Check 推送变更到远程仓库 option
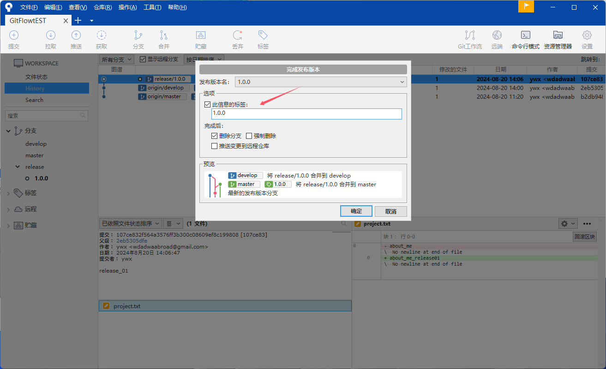Screen dimensions: 606x369 (214, 146)
